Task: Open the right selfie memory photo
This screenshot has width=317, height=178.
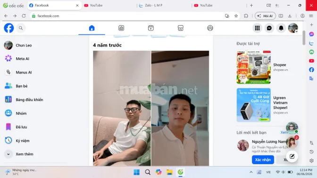Action: click(x=180, y=108)
